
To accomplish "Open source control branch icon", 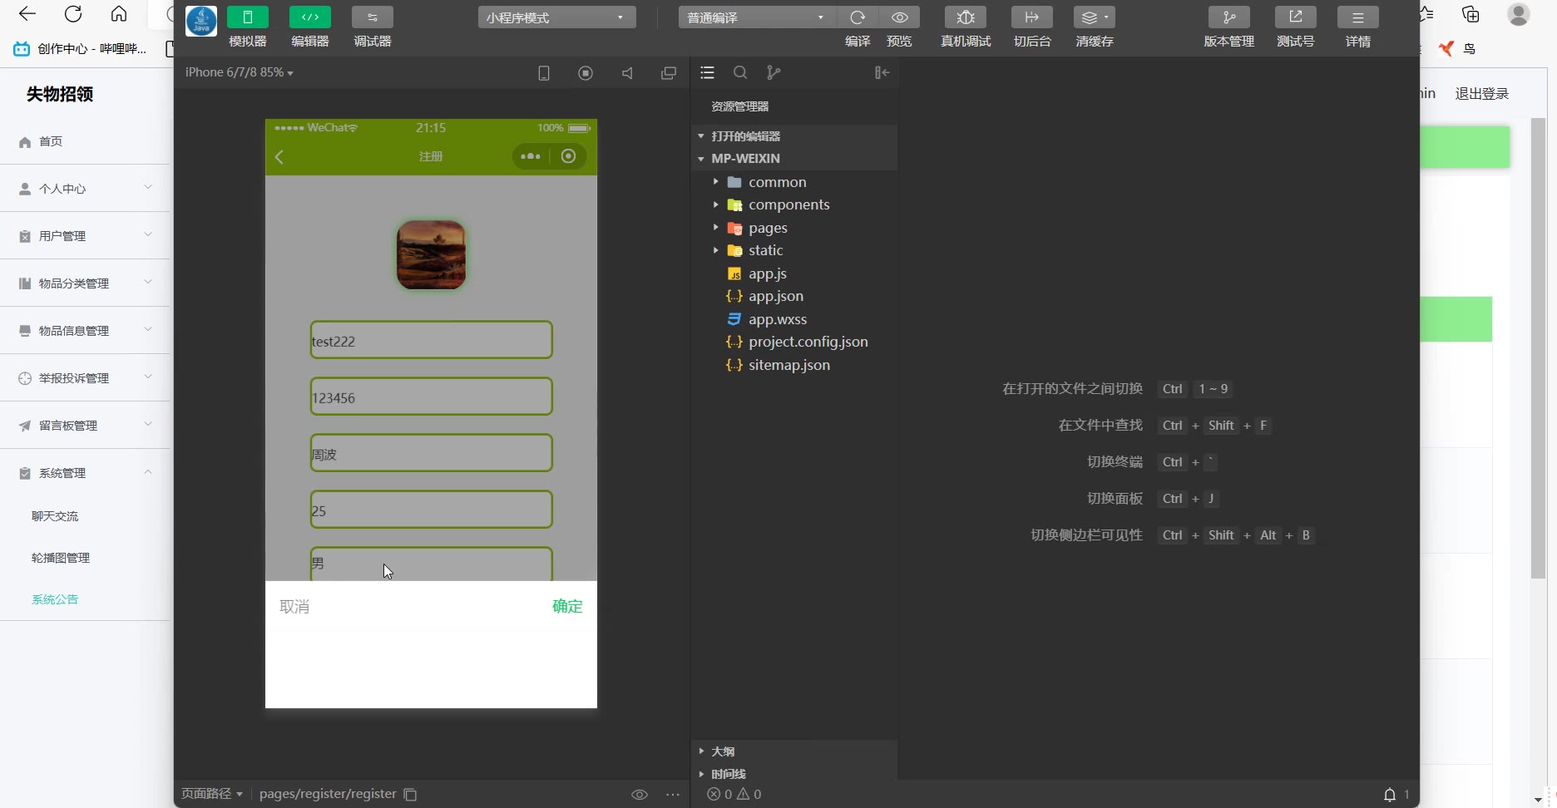I will point(774,73).
